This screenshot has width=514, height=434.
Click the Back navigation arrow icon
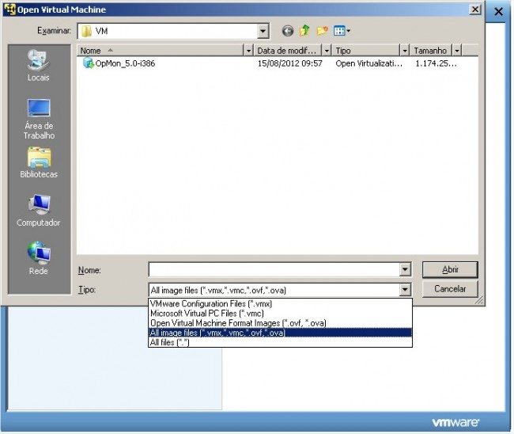287,31
